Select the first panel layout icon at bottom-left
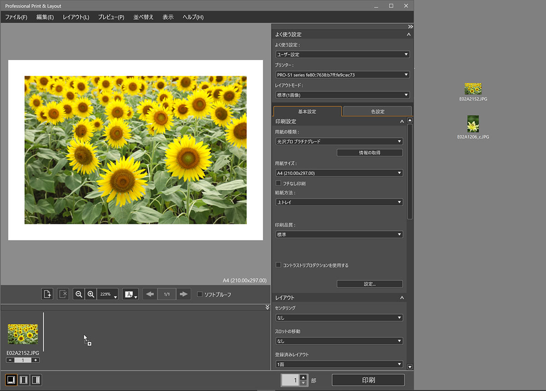Image resolution: width=546 pixels, height=391 pixels. click(x=11, y=380)
